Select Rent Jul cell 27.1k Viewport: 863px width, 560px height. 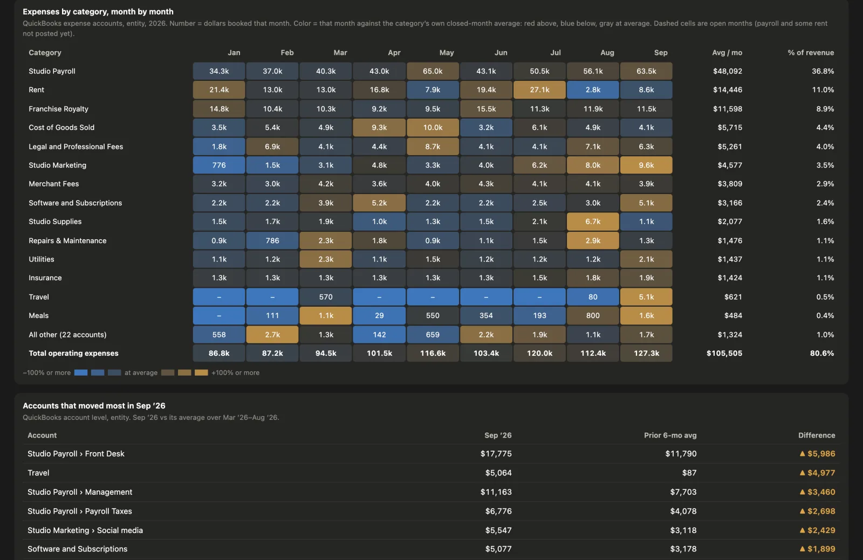pyautogui.click(x=539, y=90)
